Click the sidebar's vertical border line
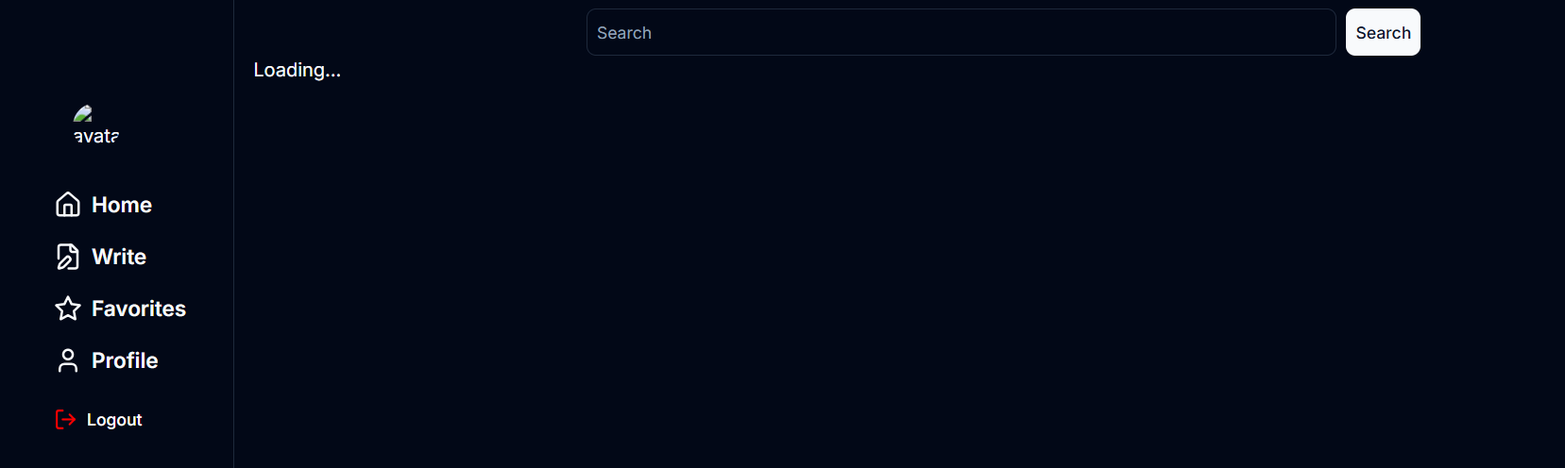The height and width of the screenshot is (468, 1565). pos(233,234)
